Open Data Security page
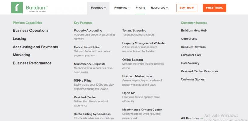The image size is (248, 121). click(x=190, y=63)
